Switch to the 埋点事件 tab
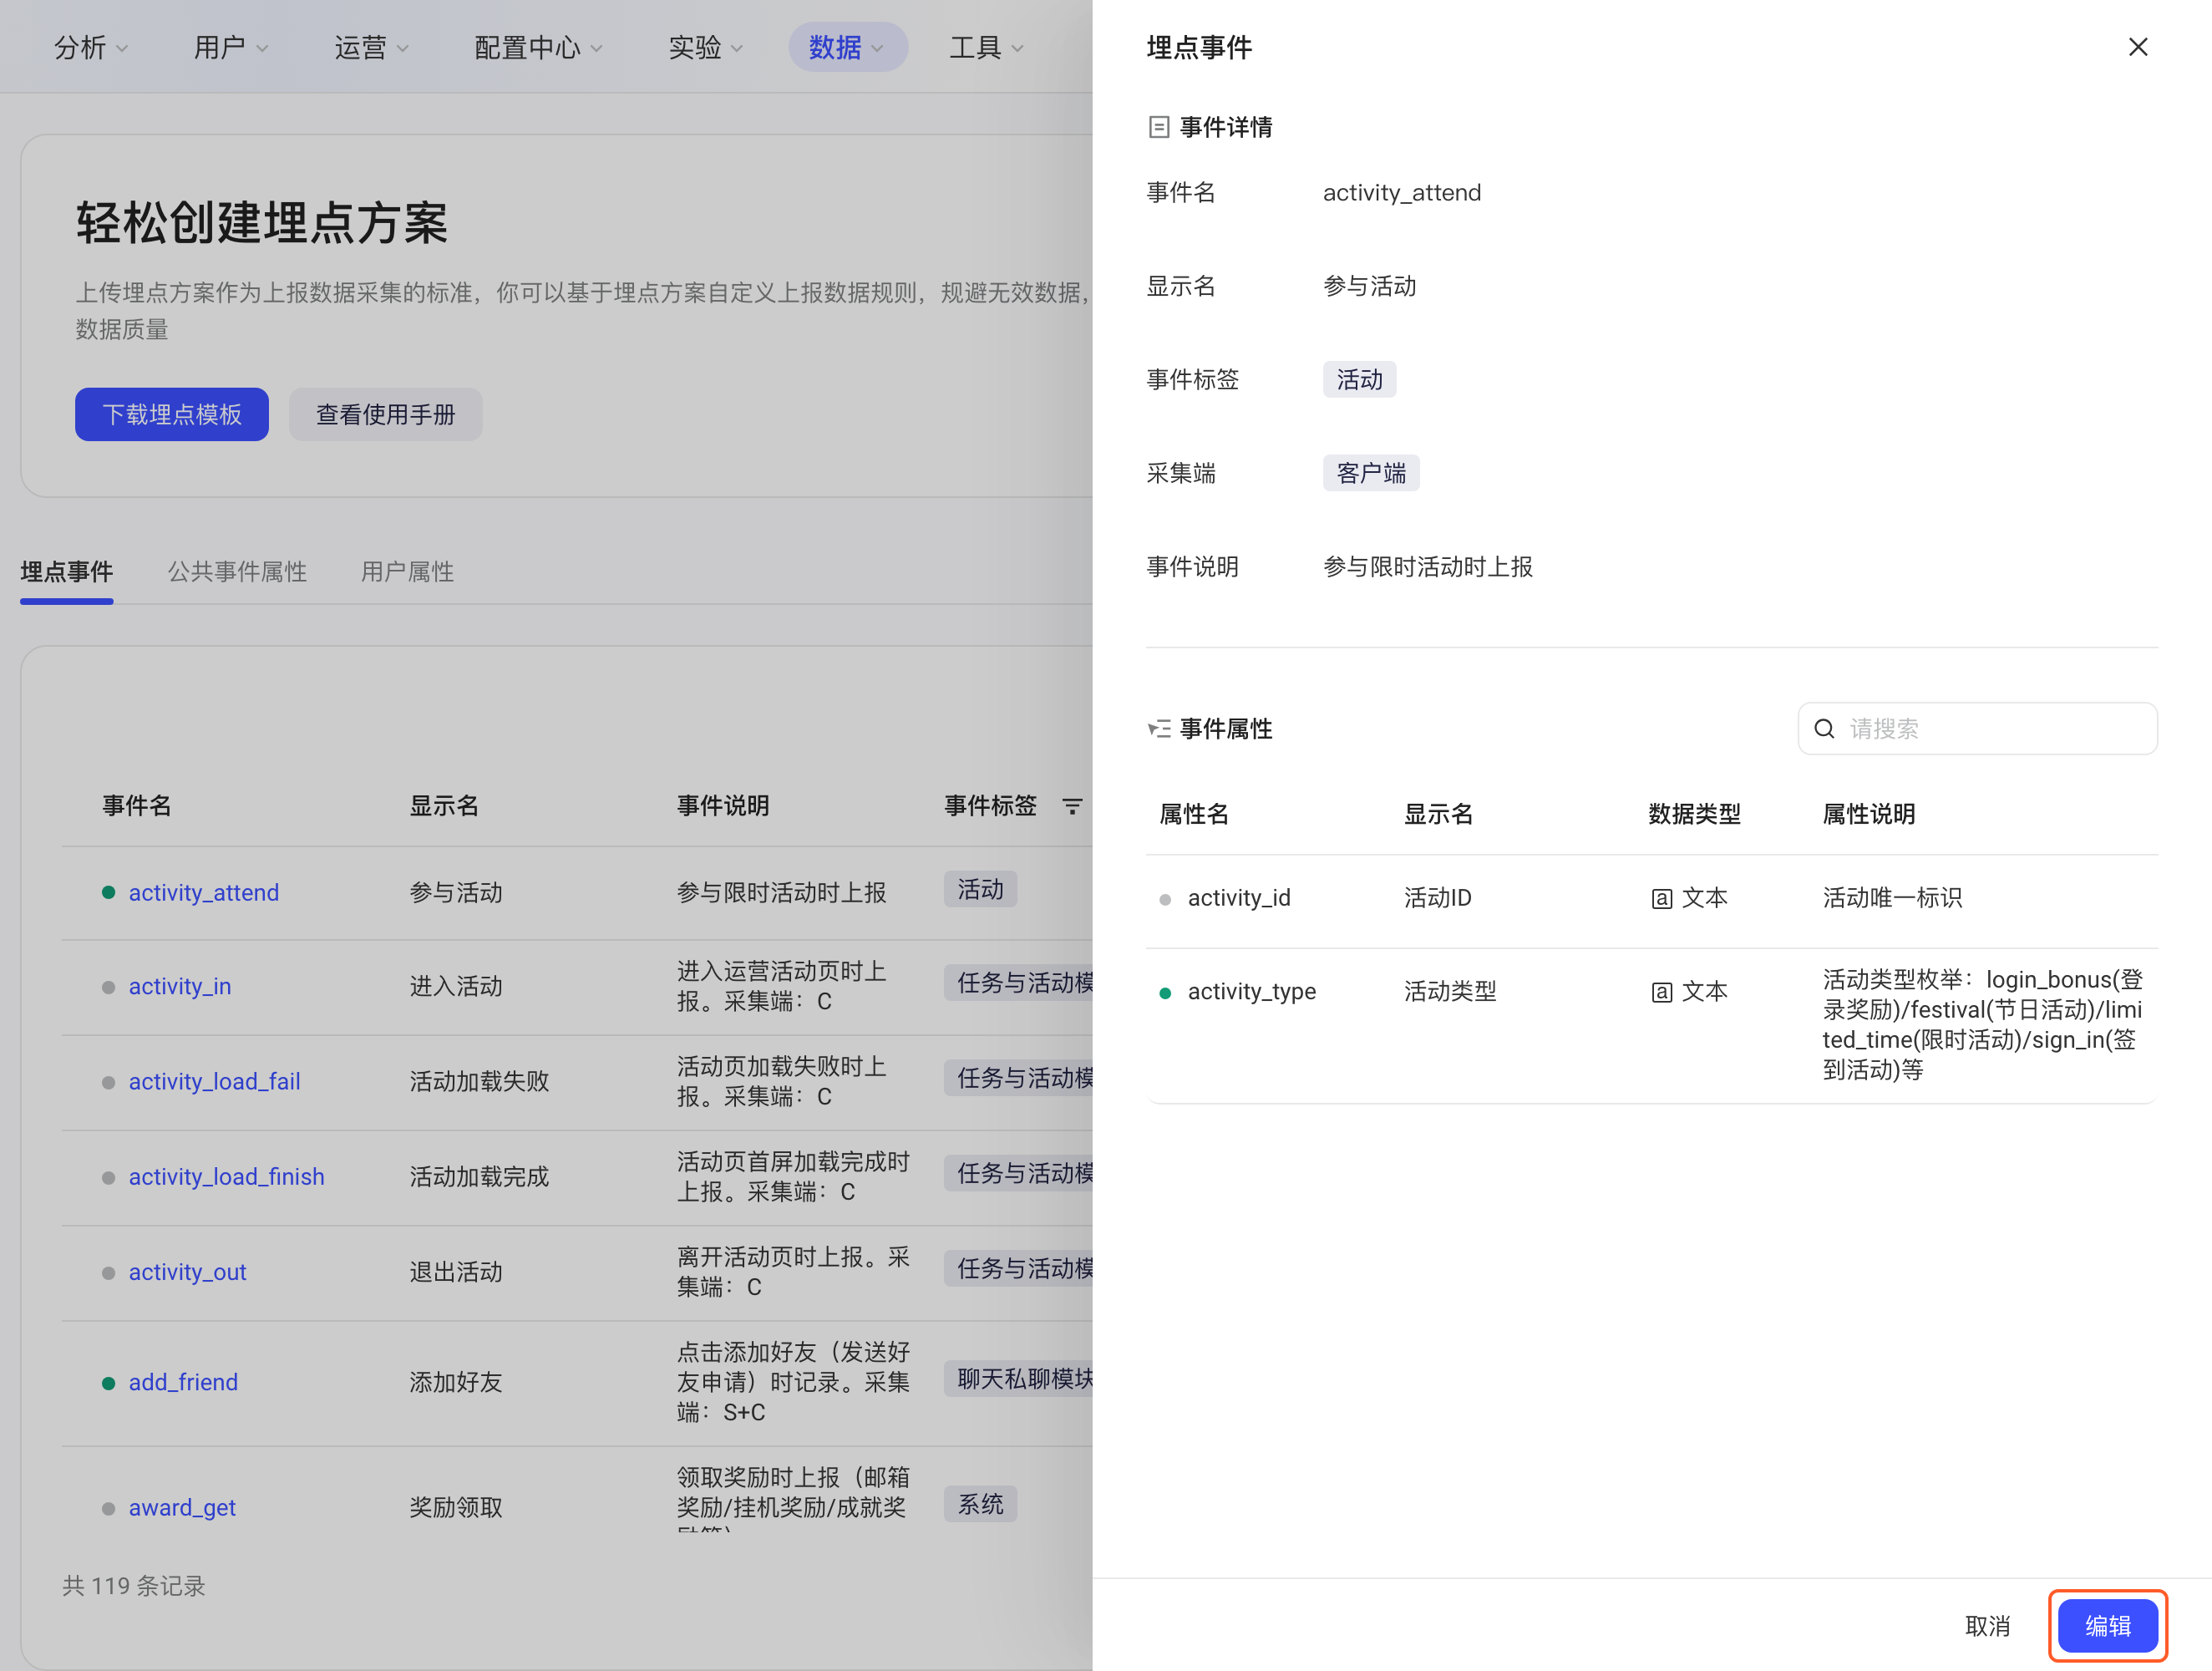 [66, 572]
